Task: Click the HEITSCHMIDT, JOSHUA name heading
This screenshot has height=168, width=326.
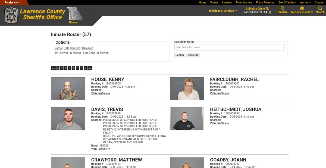Action: (x=236, y=109)
